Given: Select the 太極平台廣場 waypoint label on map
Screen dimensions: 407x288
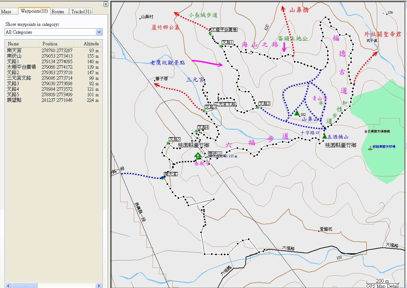Looking at the screenshot, I should 224,30.
